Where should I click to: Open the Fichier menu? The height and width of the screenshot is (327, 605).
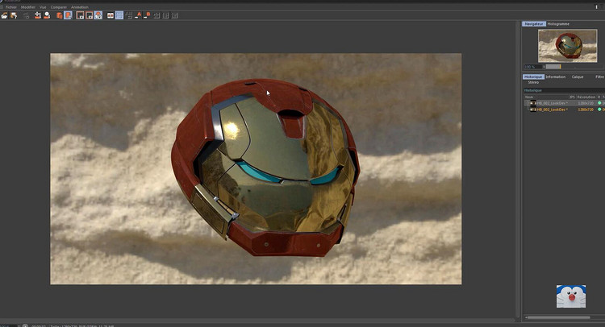tap(11, 7)
